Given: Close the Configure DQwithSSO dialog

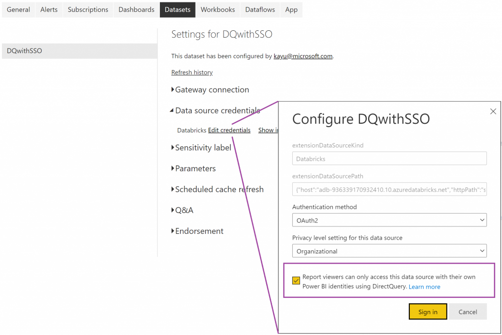Looking at the screenshot, I should 493,112.
